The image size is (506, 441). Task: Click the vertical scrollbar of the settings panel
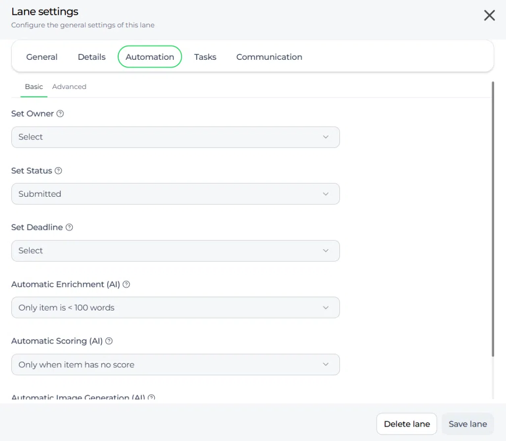(x=493, y=219)
